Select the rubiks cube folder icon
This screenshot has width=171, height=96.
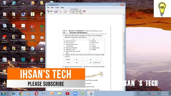click(x=14, y=50)
